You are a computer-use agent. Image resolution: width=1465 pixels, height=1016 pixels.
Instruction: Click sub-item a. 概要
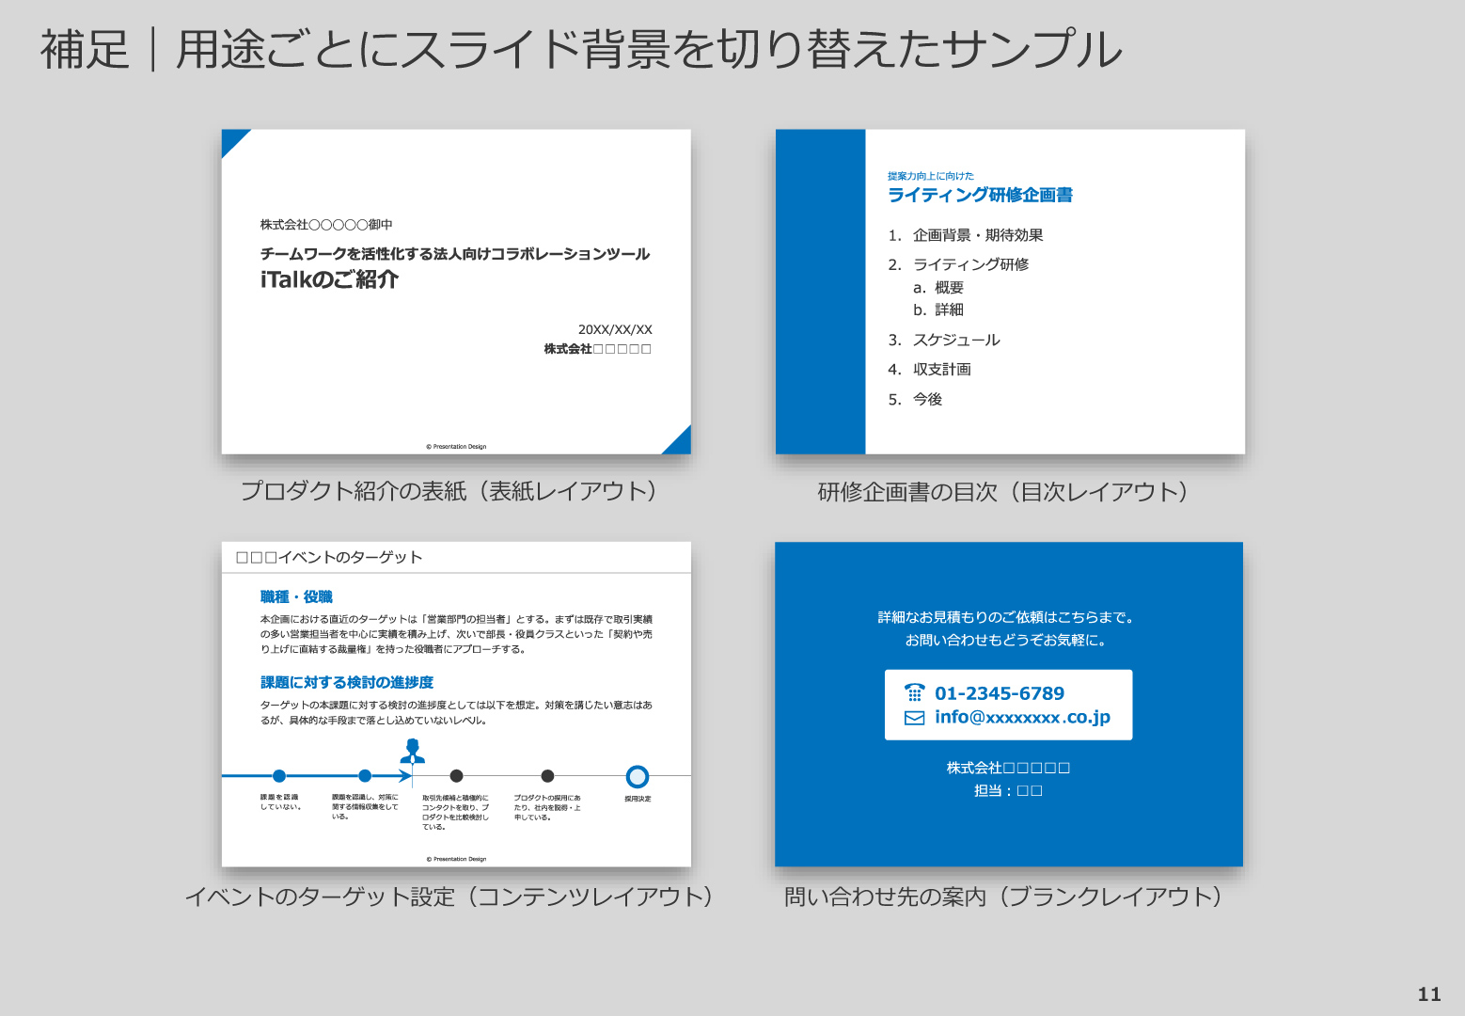[938, 288]
